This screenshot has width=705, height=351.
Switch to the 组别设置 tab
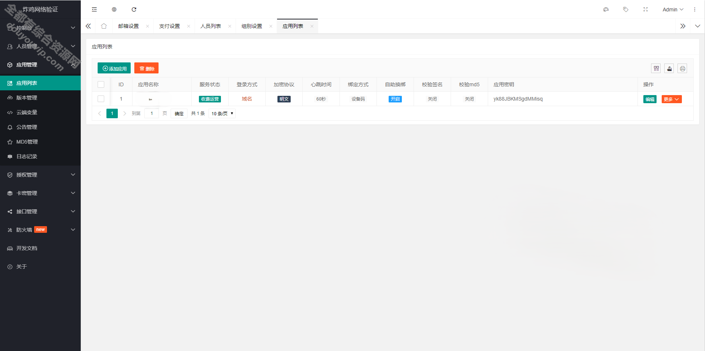(x=252, y=26)
